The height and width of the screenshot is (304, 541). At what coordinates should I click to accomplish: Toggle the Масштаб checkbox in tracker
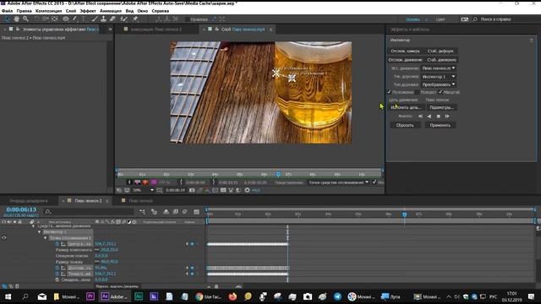click(440, 92)
